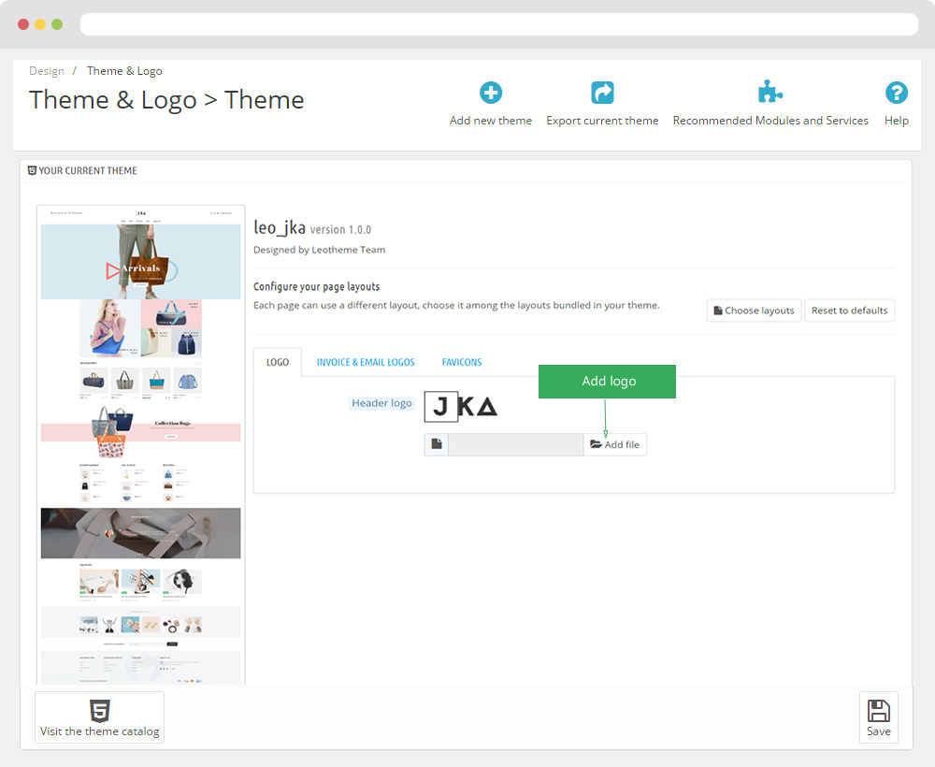935x767 pixels.
Task: Click the green maximize window dot
Action: (57, 24)
